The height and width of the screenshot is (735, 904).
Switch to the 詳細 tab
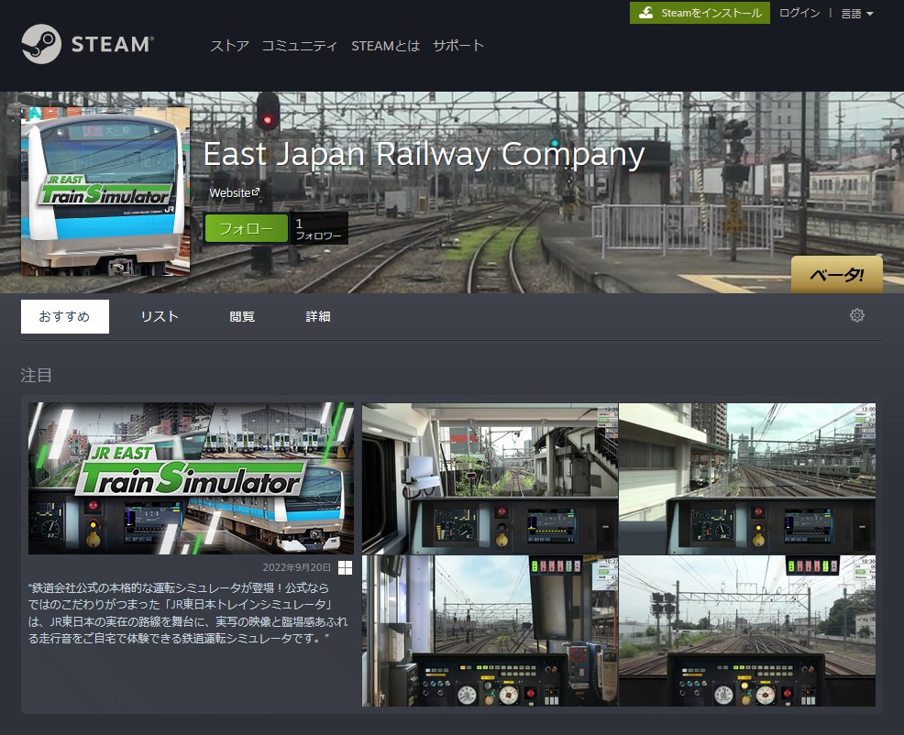coord(317,316)
